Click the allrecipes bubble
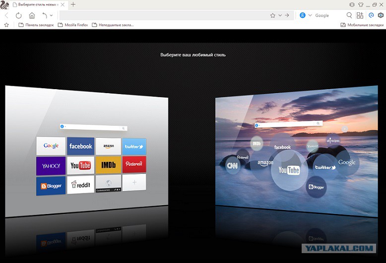This screenshot has width=386, height=263. 333,140
